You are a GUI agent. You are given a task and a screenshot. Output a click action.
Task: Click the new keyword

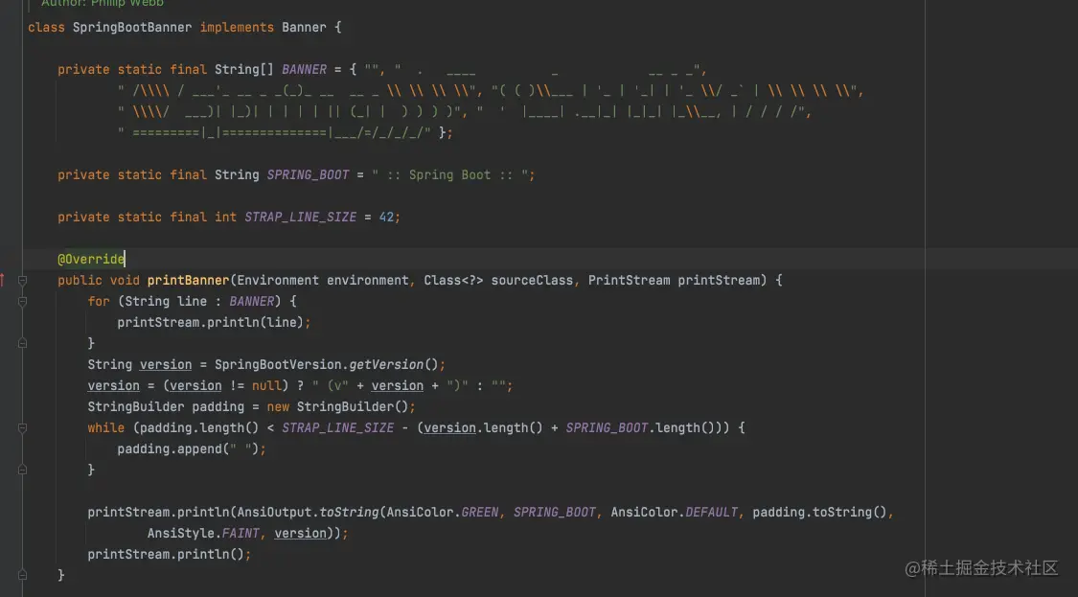pos(278,406)
